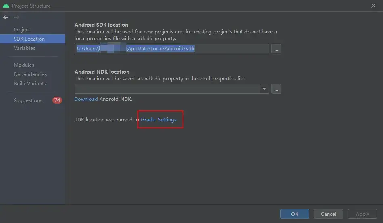Click the 'Android NDK location' heading
The image size is (383, 223).
(102, 72)
